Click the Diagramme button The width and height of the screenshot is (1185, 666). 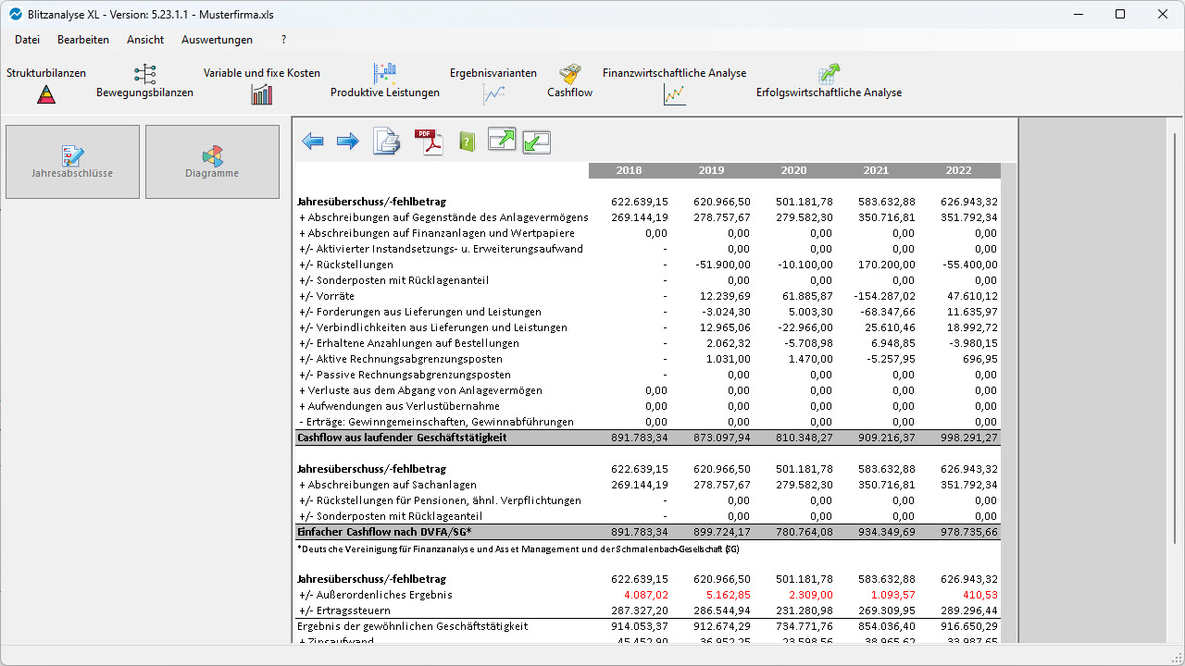212,162
